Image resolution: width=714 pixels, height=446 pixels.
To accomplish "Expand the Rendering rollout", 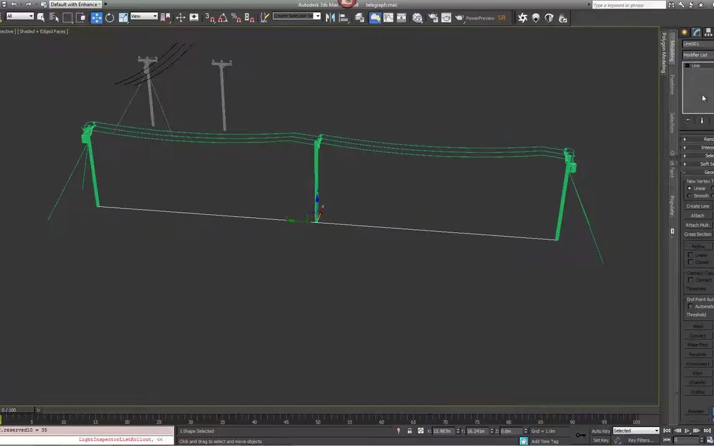I will click(x=698, y=139).
